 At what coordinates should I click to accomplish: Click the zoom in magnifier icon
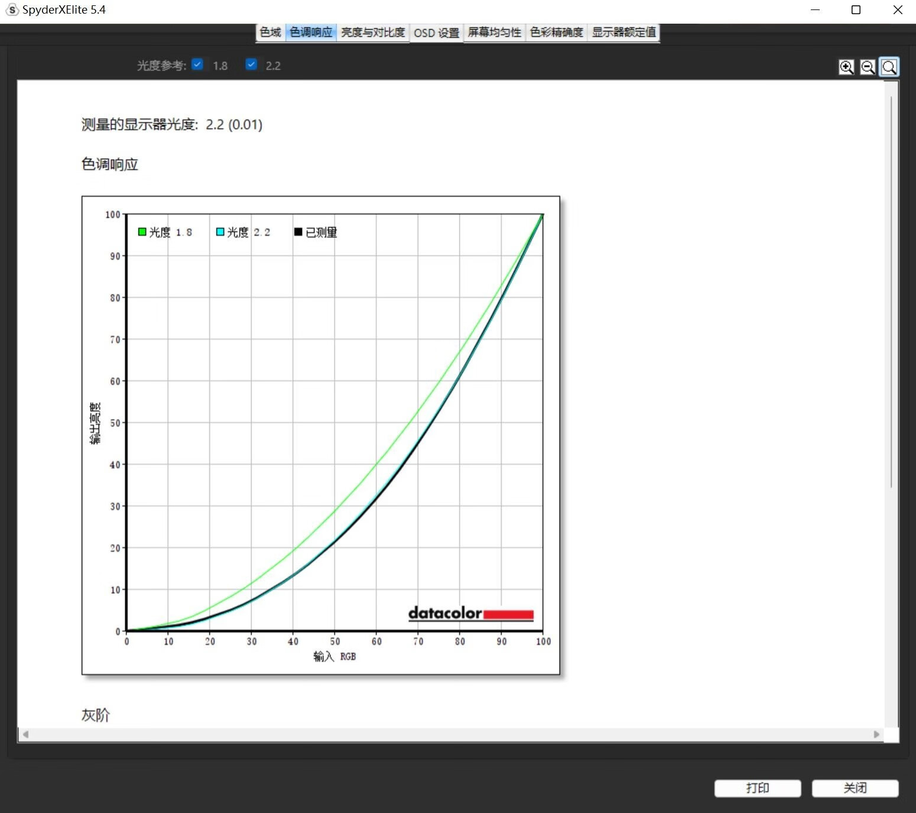point(846,67)
